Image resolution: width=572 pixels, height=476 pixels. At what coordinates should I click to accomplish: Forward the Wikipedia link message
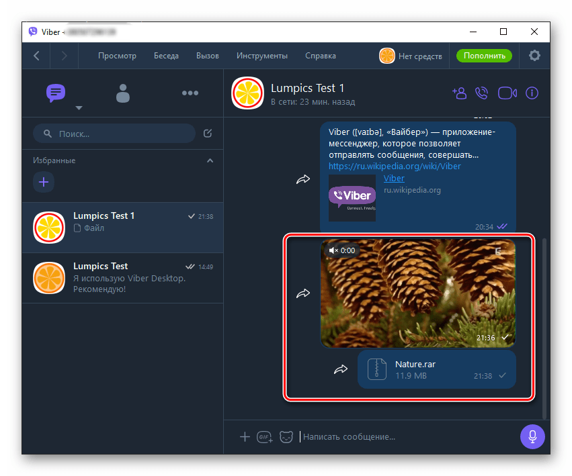302,179
